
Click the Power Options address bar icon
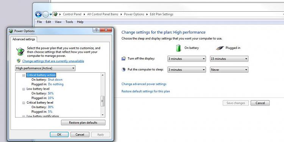(56, 14)
